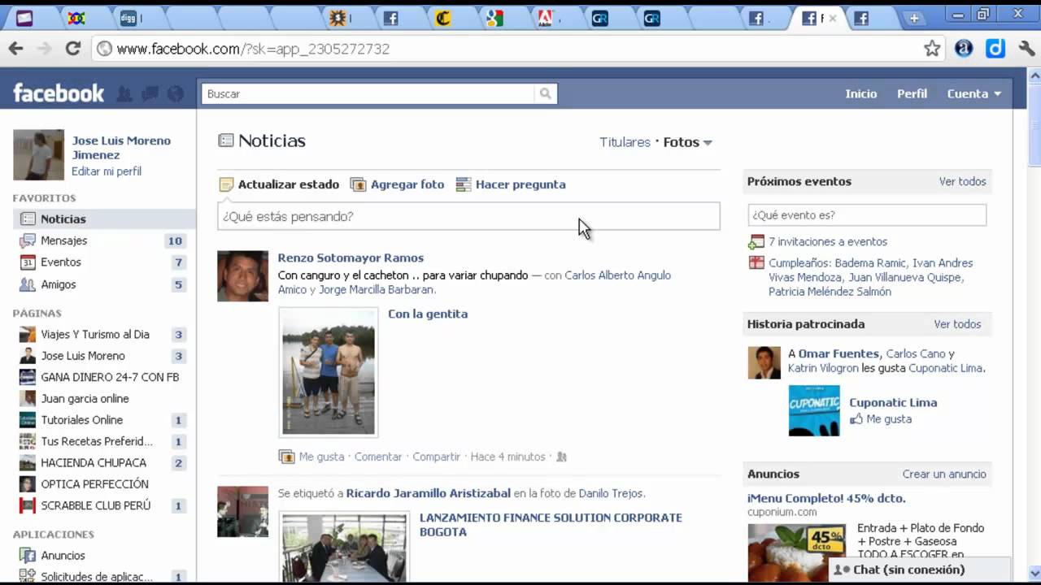The height and width of the screenshot is (585, 1041).
Task: Click the Hacer pregunta icon
Action: 463,184
